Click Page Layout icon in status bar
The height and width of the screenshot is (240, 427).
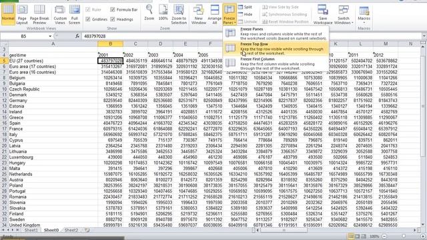[x=358, y=236]
